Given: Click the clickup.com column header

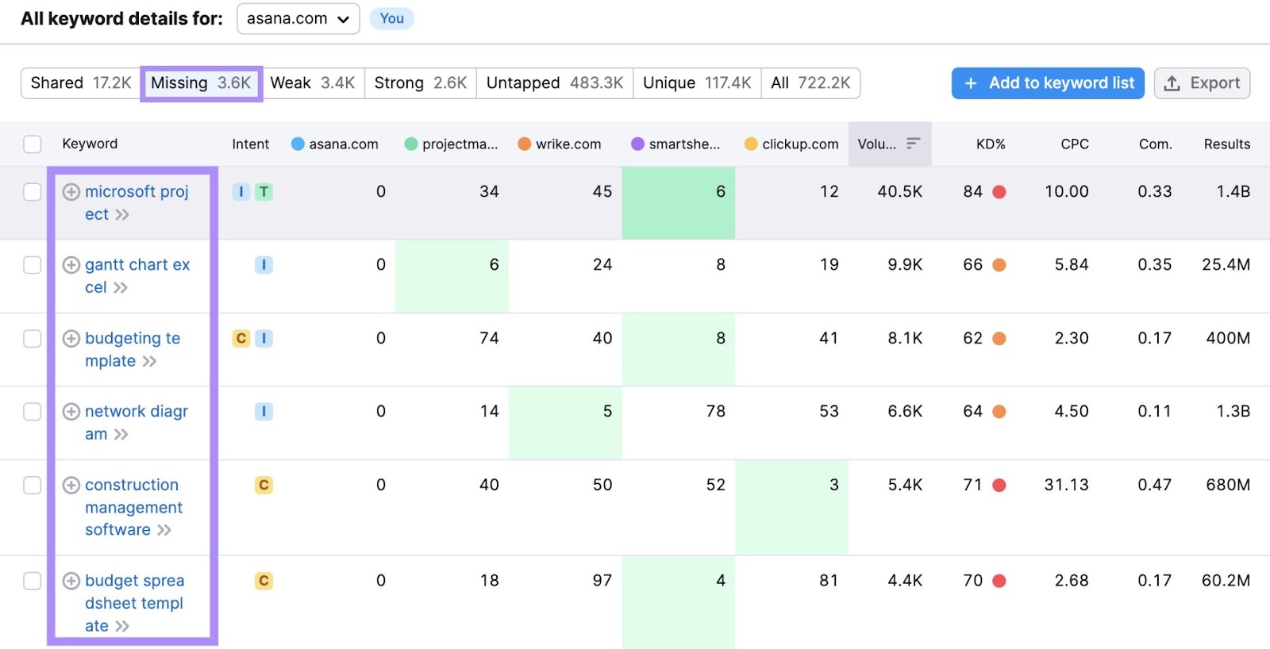Looking at the screenshot, I should 791,144.
